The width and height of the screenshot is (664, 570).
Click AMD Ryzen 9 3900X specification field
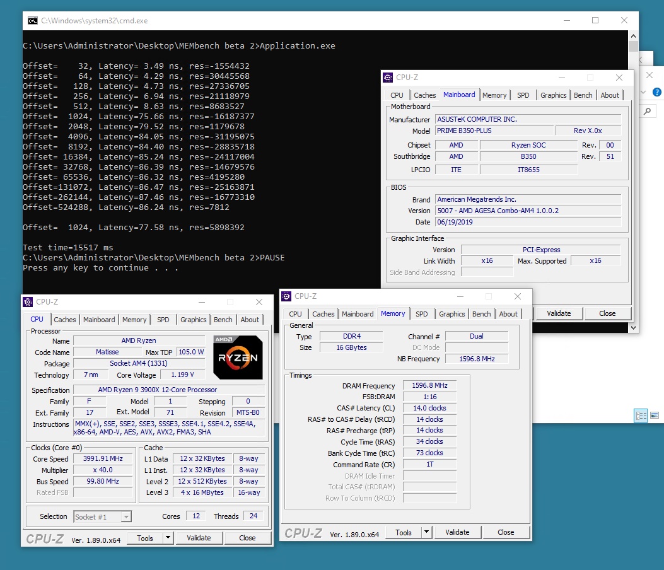click(170, 390)
